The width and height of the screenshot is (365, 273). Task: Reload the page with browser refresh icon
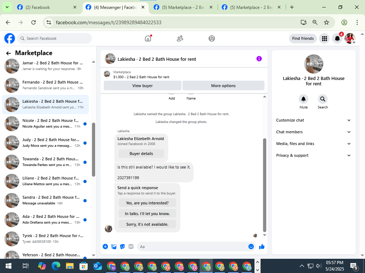click(x=34, y=22)
